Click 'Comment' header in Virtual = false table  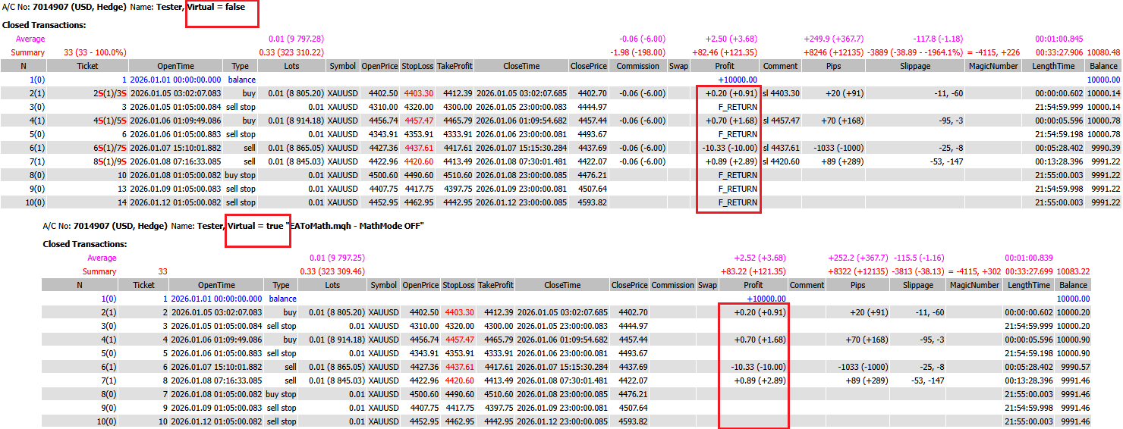point(781,66)
